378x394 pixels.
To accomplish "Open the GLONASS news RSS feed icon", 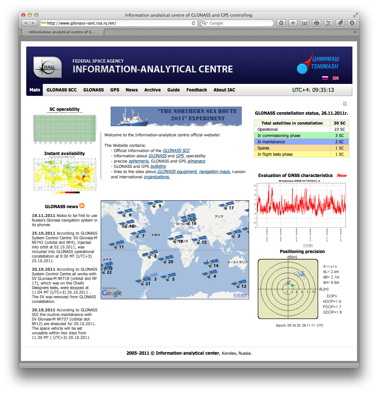I will pos(82,206).
